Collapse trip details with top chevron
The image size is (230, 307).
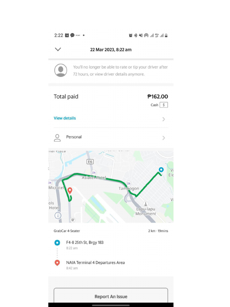coord(58,49)
